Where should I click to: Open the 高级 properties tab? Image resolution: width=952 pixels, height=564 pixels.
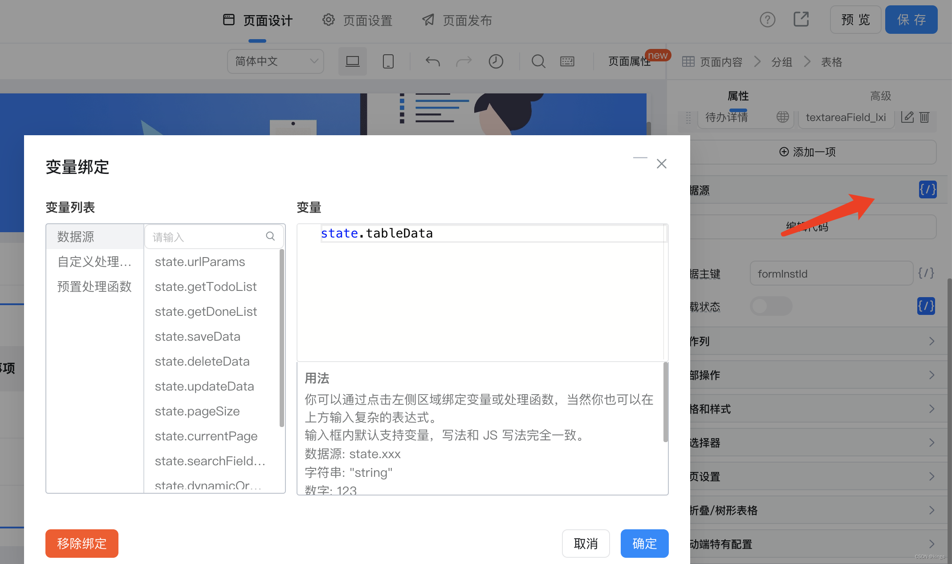[x=880, y=96]
